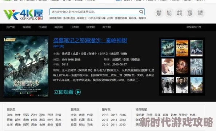The image size is (216, 131).
Task: Filter by year 2015
Action: coord(105,120)
